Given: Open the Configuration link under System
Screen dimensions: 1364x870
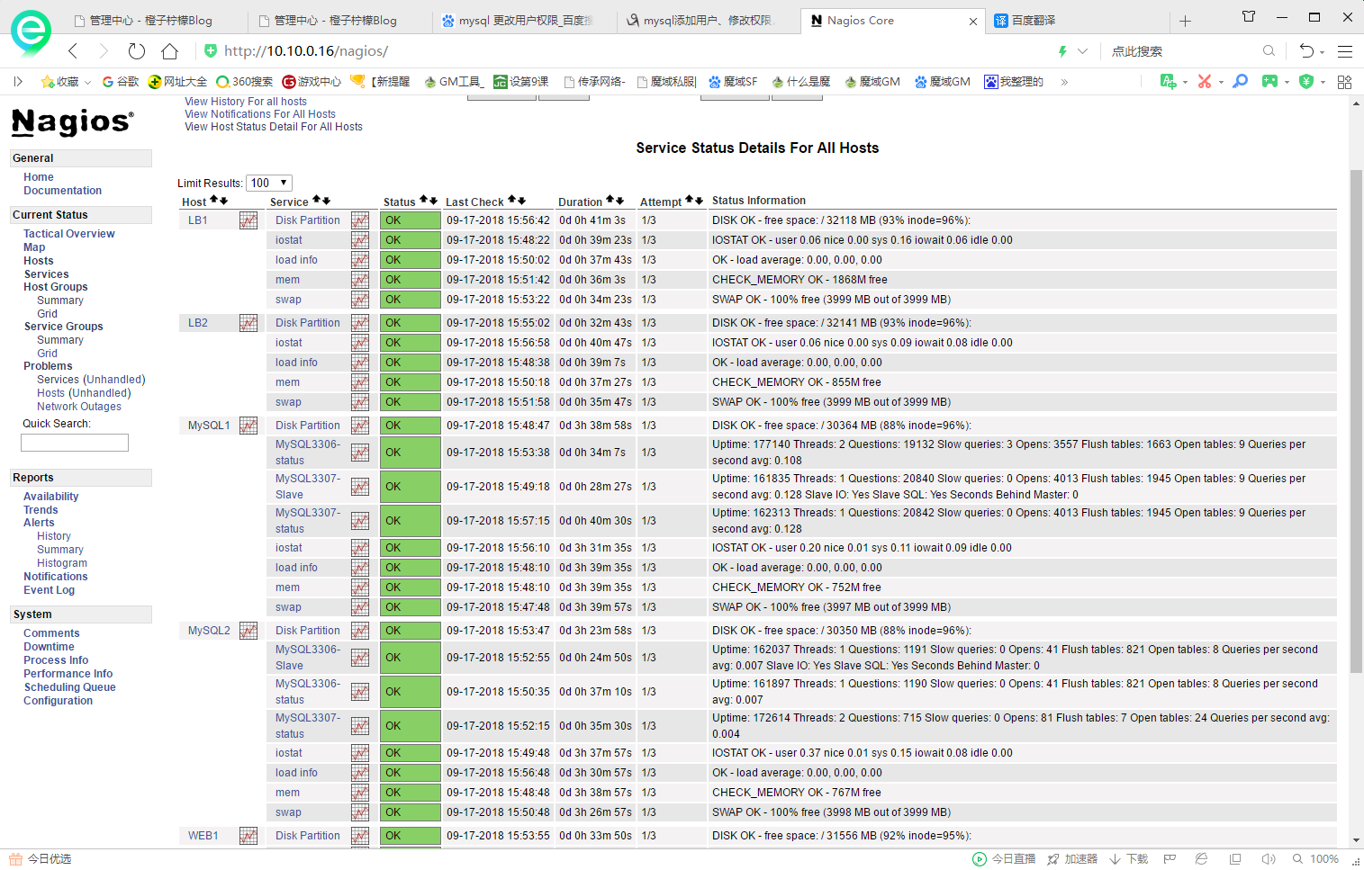Looking at the screenshot, I should tap(58, 701).
